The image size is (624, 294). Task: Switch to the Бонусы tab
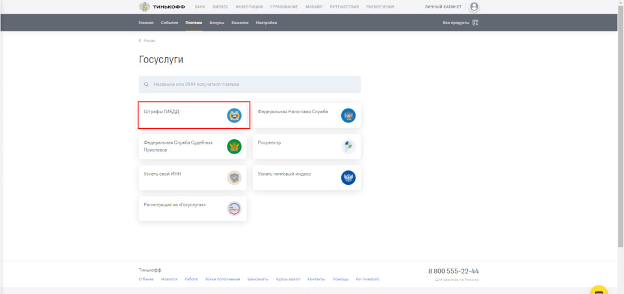pyautogui.click(x=217, y=23)
